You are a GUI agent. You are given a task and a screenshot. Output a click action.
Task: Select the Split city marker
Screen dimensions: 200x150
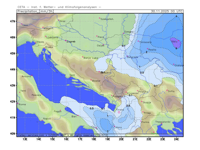pos(70,77)
